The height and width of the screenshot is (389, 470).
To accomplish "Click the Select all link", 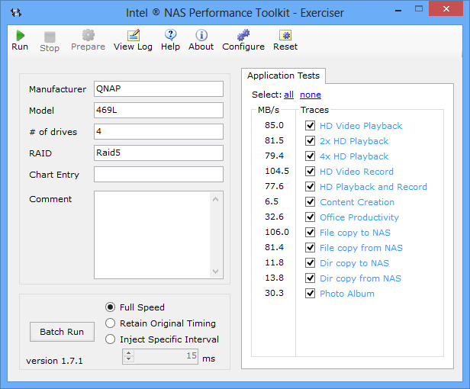I will [x=288, y=95].
